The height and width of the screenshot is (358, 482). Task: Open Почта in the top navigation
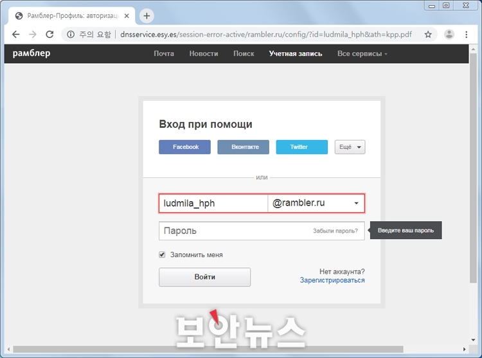[x=164, y=53]
